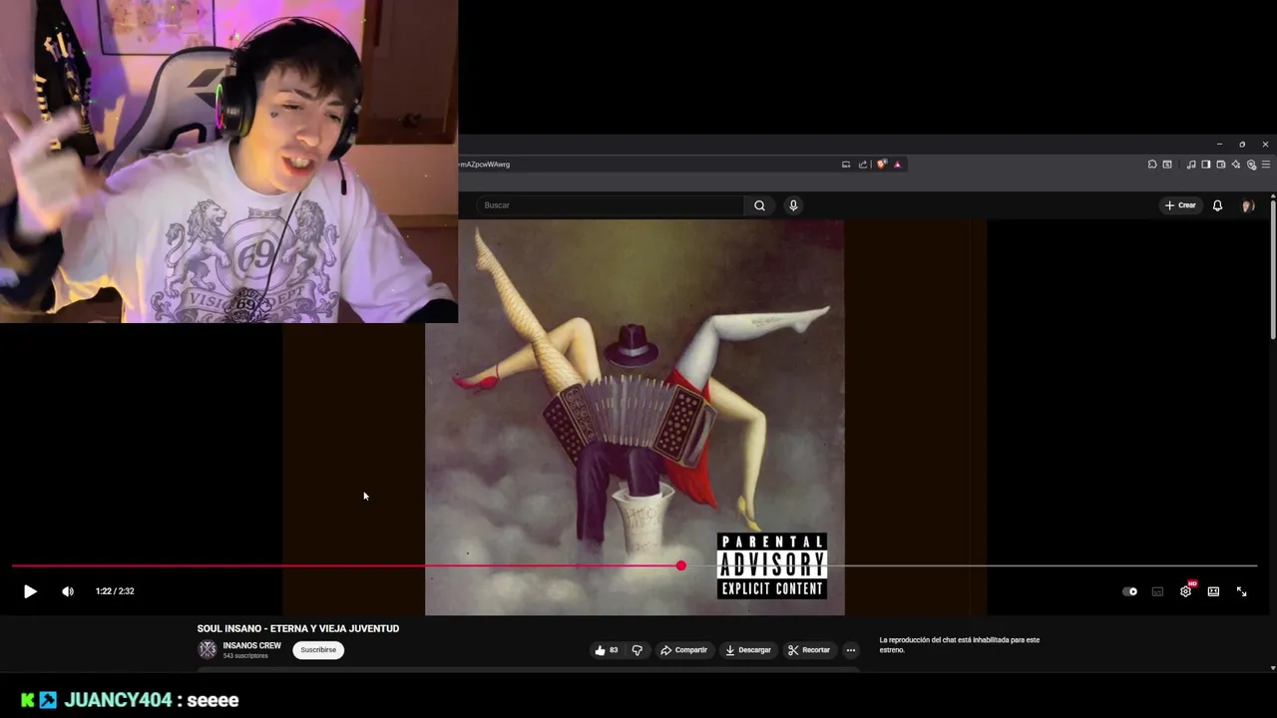Screen dimensions: 1277x718
Task: Click the streamer webcam overlay
Action: click(228, 162)
